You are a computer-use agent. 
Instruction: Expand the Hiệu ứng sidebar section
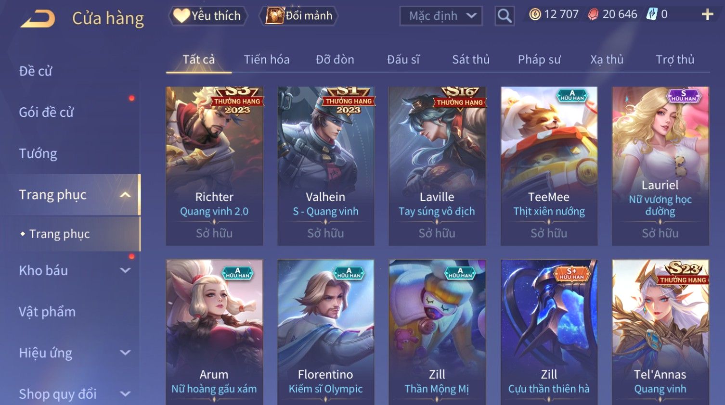point(125,353)
